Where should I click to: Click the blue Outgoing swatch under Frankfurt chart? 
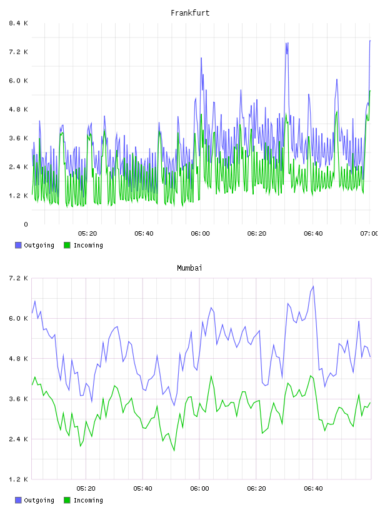tap(18, 245)
